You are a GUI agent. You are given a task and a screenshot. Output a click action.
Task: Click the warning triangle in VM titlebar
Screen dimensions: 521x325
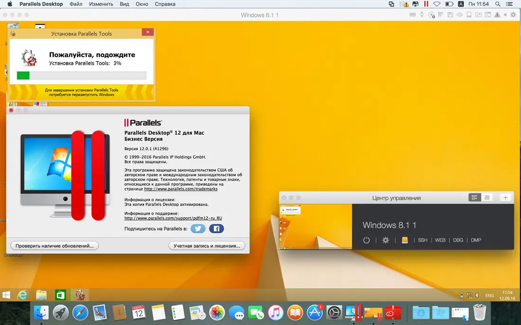[x=497, y=15]
